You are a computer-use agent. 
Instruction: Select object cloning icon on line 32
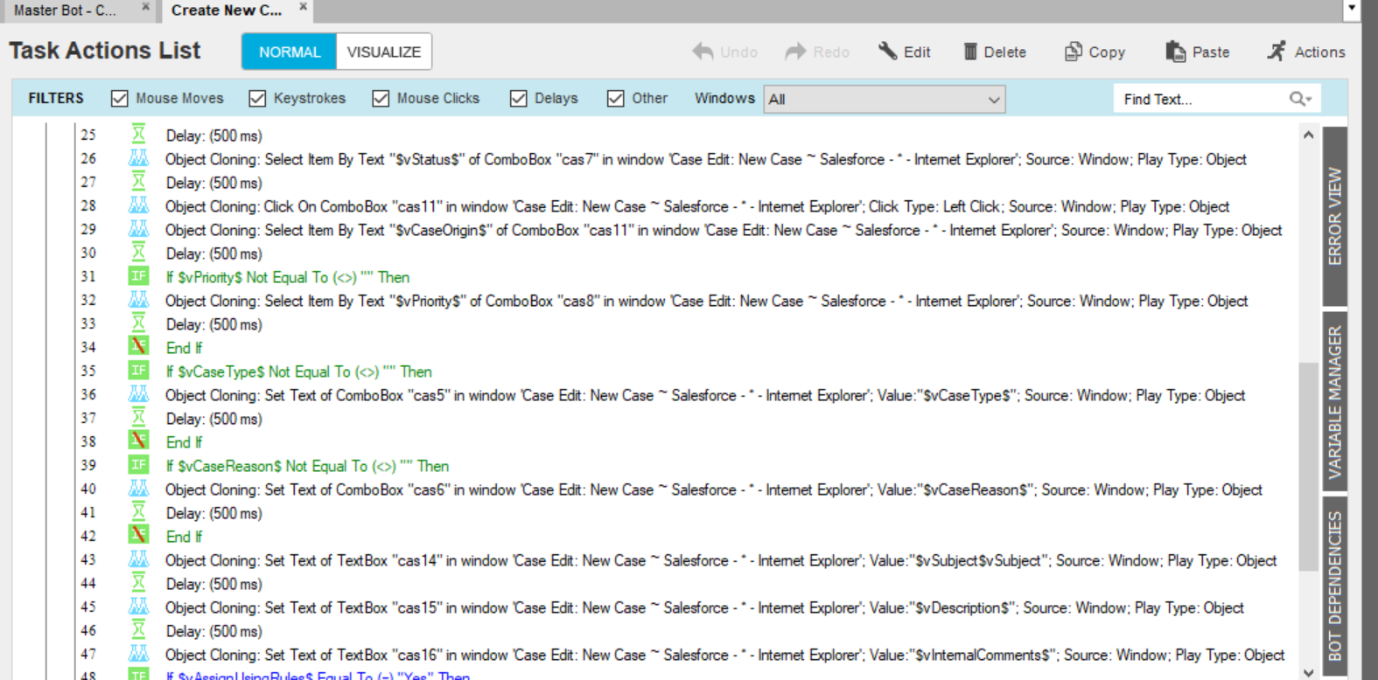coord(138,300)
